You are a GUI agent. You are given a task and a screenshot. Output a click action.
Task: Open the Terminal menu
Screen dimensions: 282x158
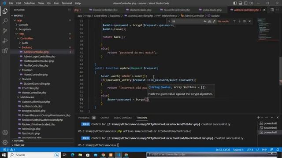[x=67, y=3]
